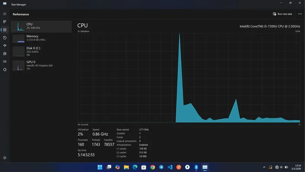
Task: Click the 0.86 GHz speed value
Action: [100, 134]
